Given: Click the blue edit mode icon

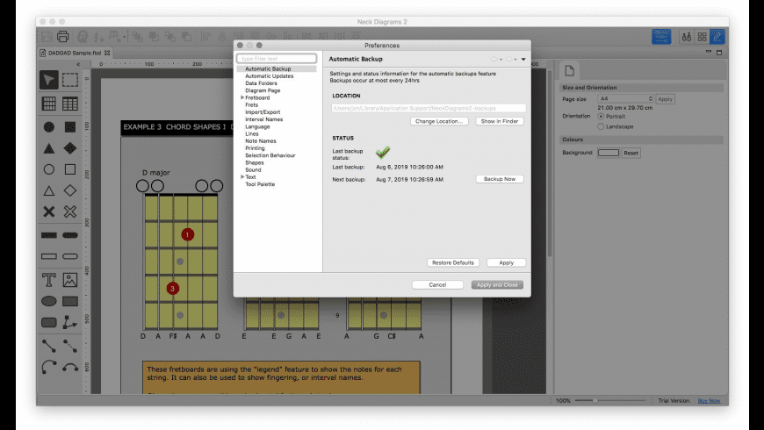Looking at the screenshot, I should pyautogui.click(x=717, y=37).
